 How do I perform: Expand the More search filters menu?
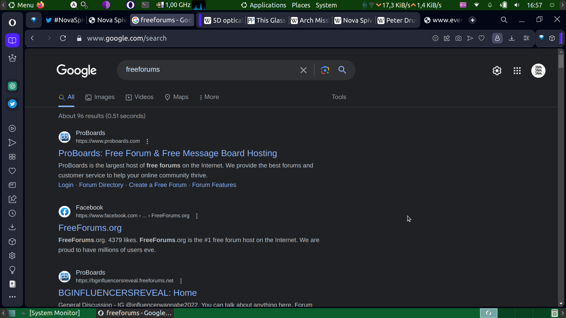(209, 97)
